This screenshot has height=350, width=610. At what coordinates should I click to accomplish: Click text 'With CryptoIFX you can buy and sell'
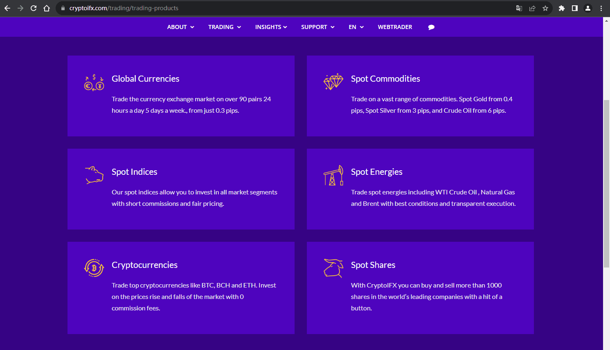[403, 285]
